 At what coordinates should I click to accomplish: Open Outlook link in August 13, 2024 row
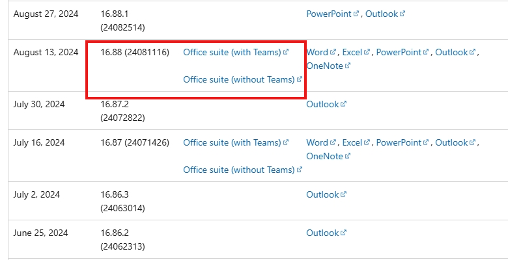(455, 52)
